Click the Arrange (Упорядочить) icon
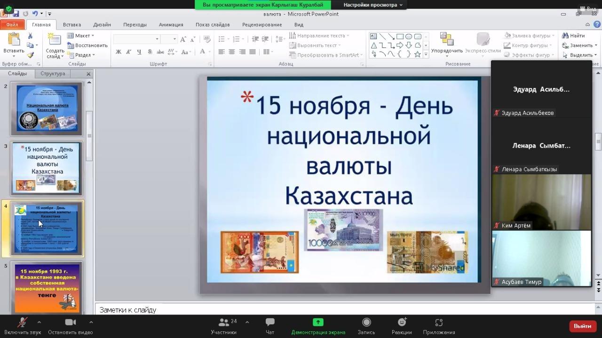 pyautogui.click(x=446, y=40)
